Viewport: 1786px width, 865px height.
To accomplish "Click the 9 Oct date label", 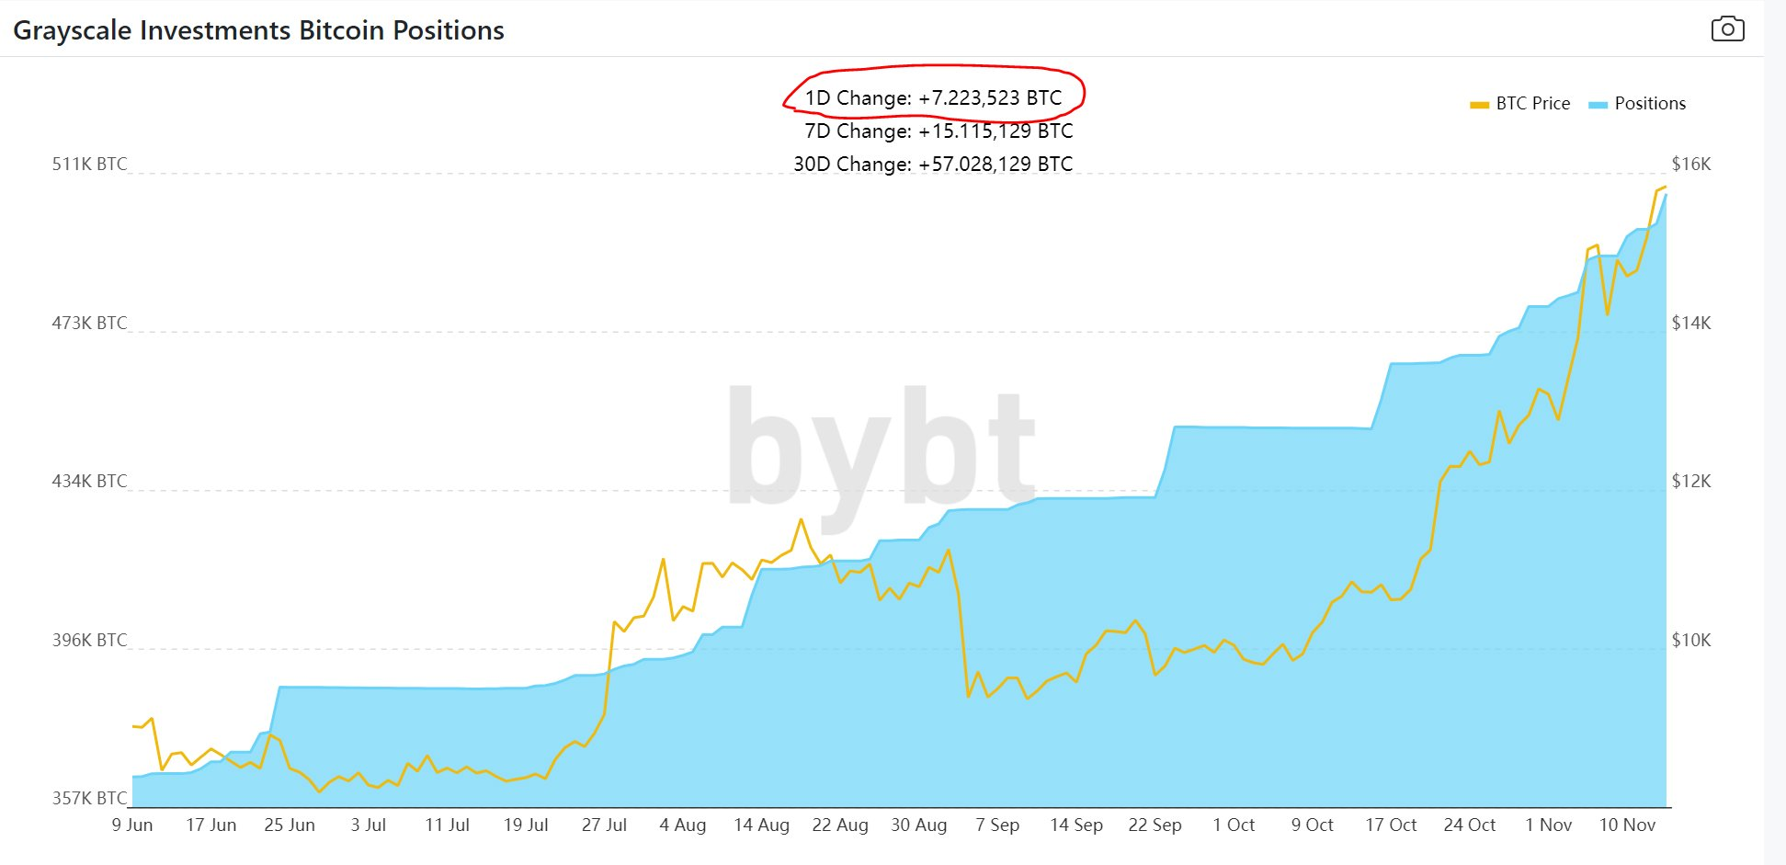I will (1313, 825).
